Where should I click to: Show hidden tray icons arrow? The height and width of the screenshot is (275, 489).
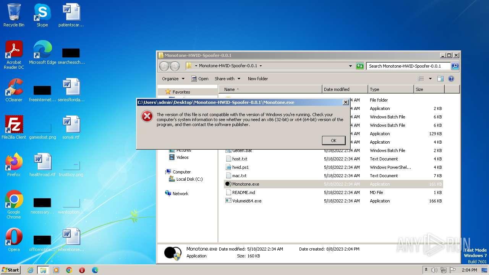(x=426, y=270)
